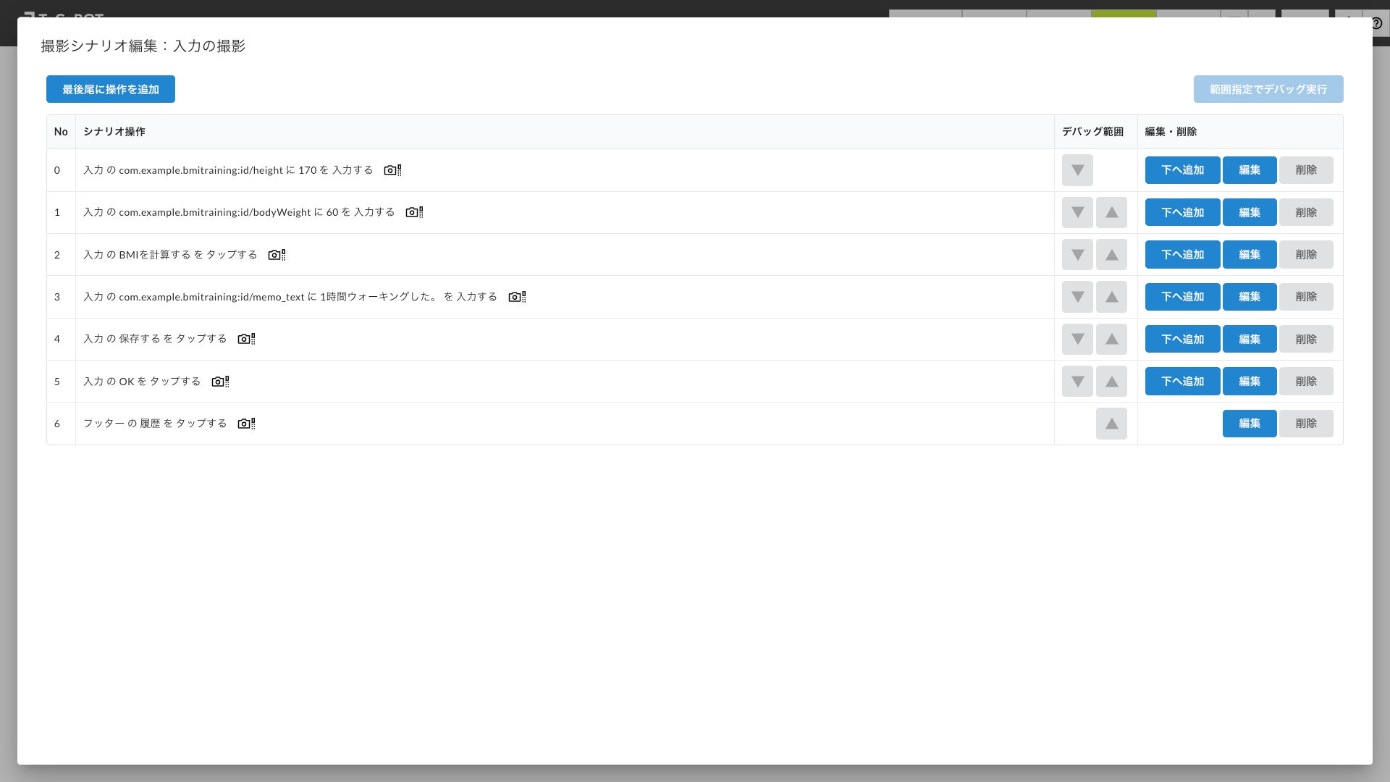
Task: Click camera icon on row 0 height input
Action: click(x=392, y=170)
